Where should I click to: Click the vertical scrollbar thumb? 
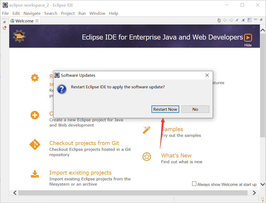[263, 85]
